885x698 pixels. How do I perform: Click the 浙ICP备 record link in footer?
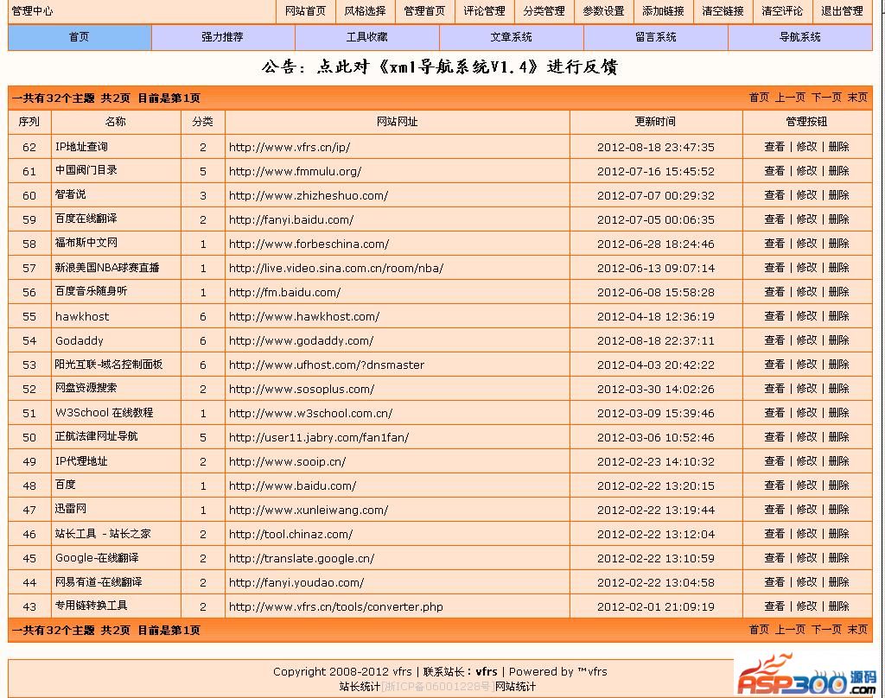pyautogui.click(x=438, y=687)
